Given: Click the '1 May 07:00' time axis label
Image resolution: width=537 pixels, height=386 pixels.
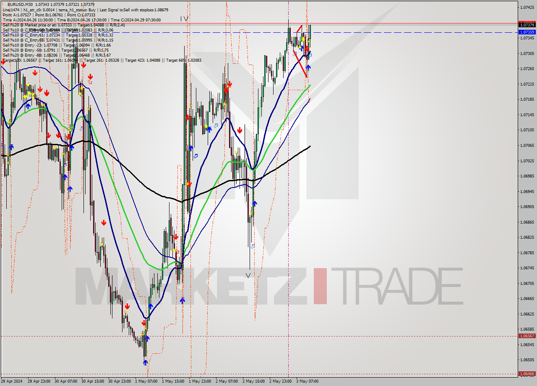Looking at the screenshot, I should click(x=146, y=381).
